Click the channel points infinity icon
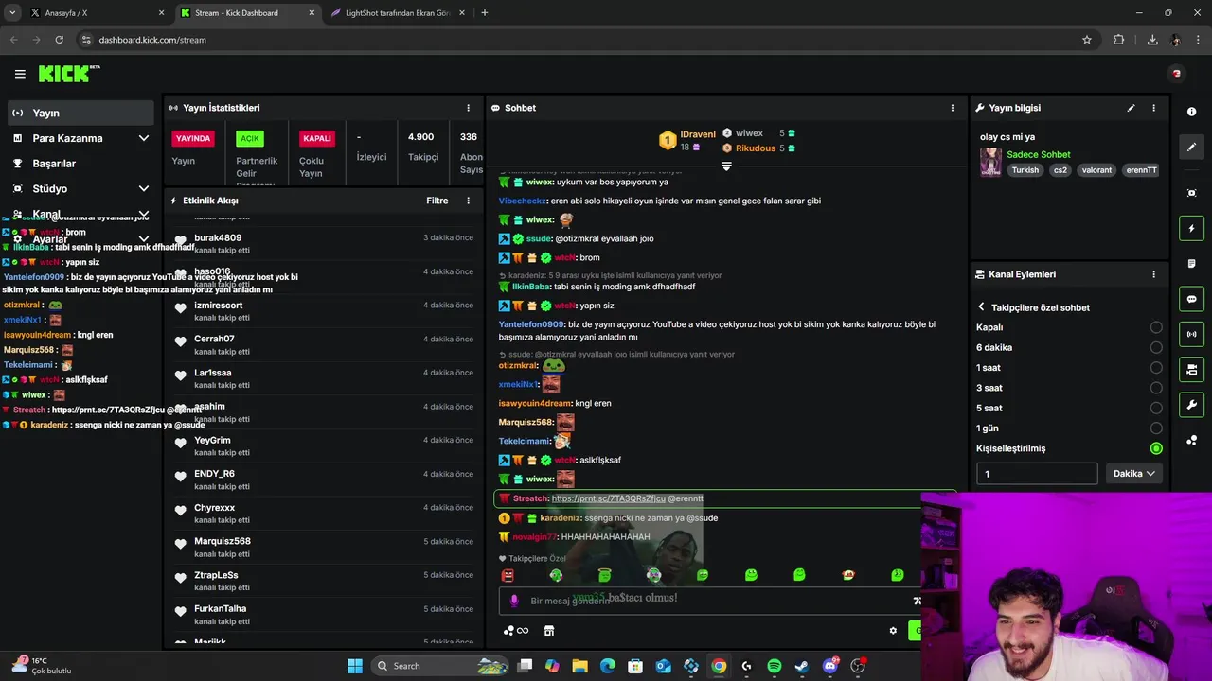Image resolution: width=1212 pixels, height=681 pixels. click(x=516, y=631)
